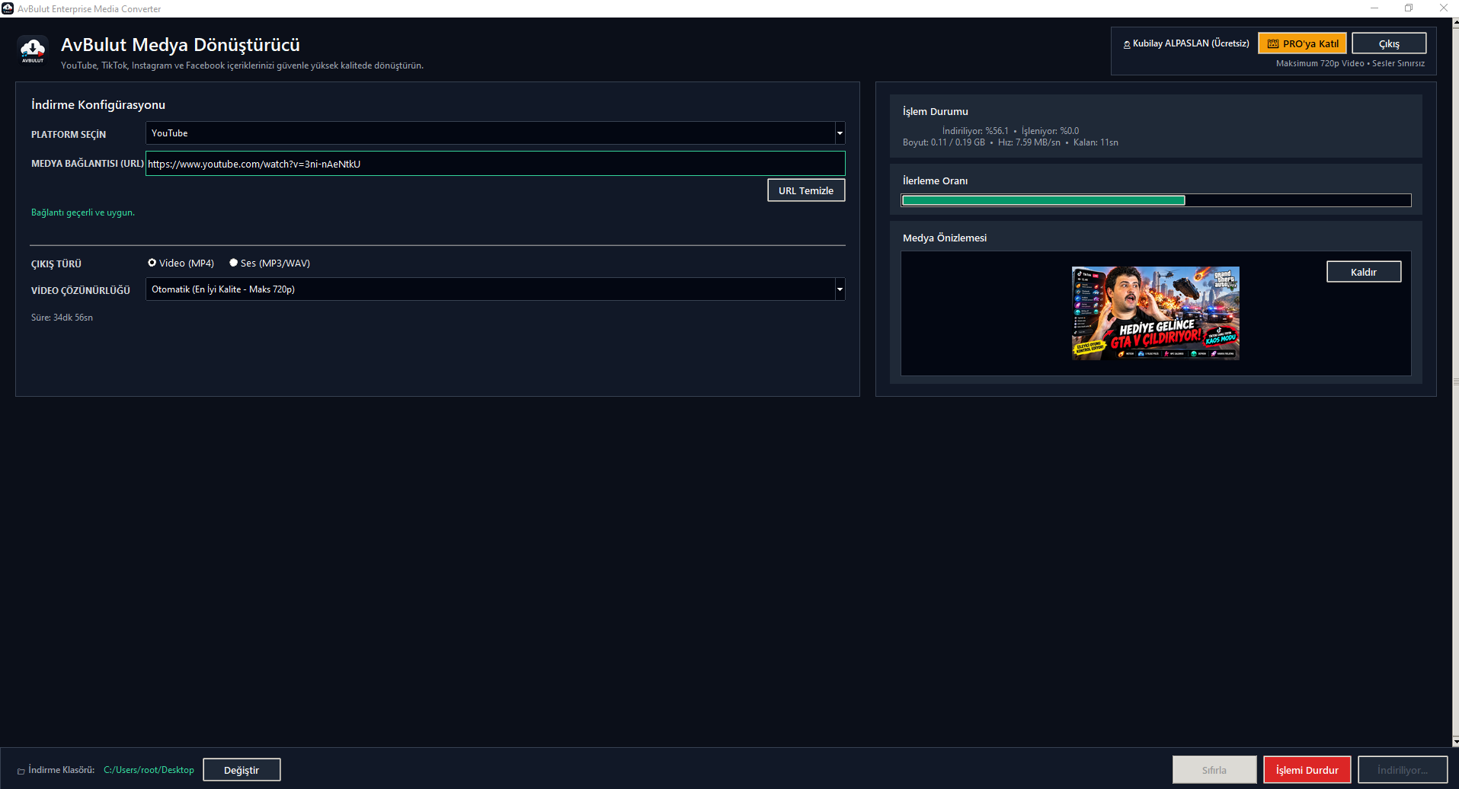Screen dimensions: 1459x789
Task: Click the Sıfırla reset button
Action: (1214, 770)
